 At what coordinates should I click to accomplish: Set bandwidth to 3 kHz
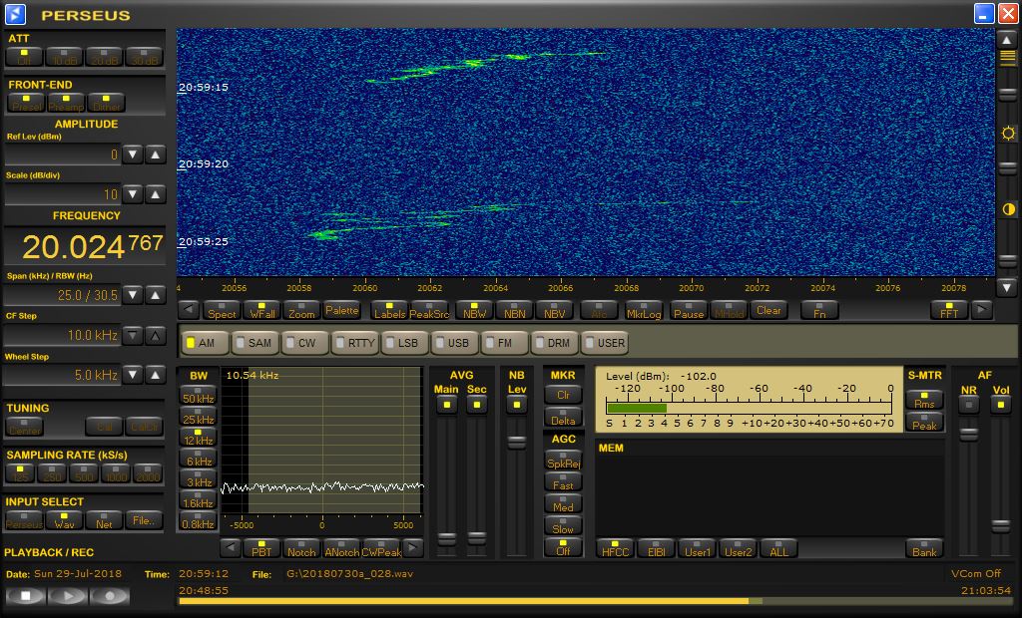198,479
